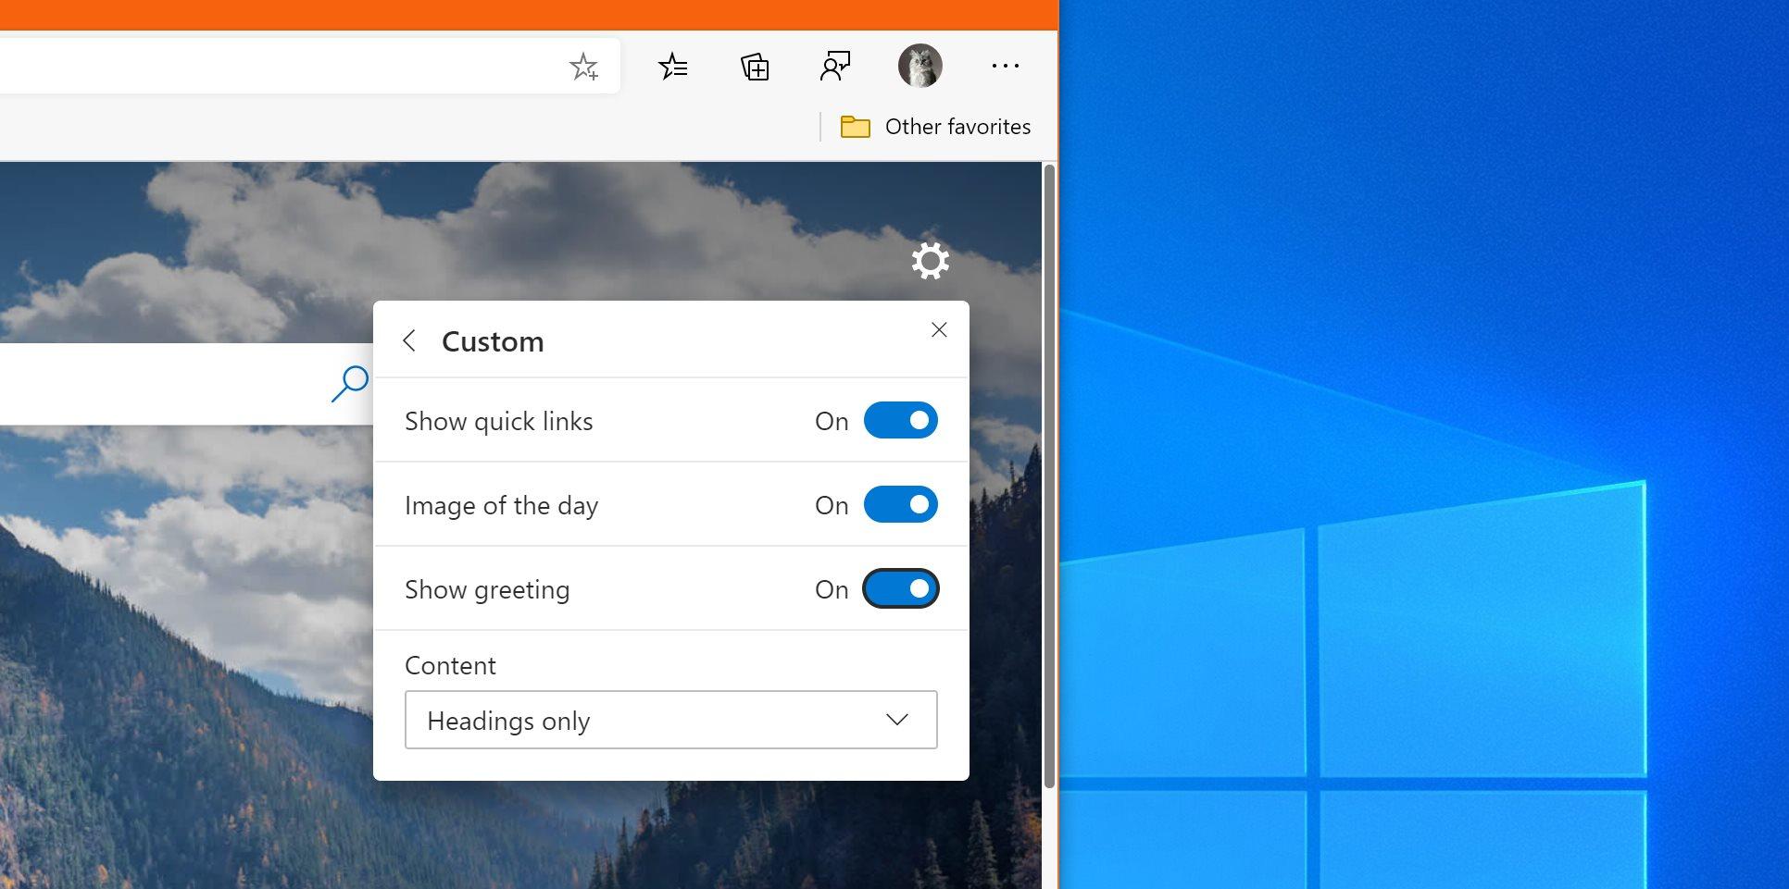Click the Custom panel heading
The image size is (1789, 889).
tap(493, 341)
